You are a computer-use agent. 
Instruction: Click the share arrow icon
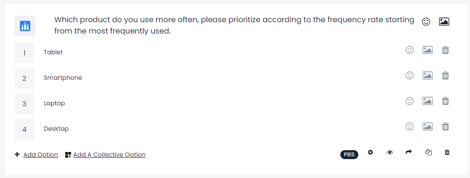tap(408, 153)
